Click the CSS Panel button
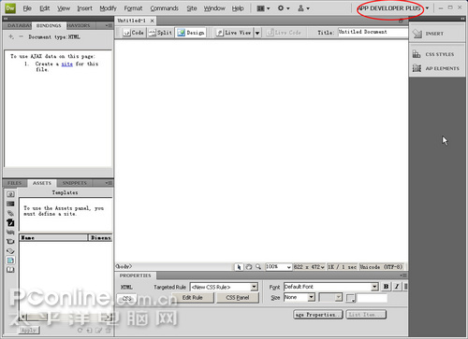This screenshot has height=339, width=468. point(238,298)
